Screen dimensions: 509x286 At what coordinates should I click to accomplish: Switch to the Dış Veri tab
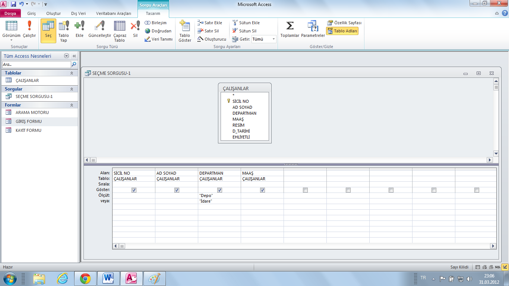point(78,13)
